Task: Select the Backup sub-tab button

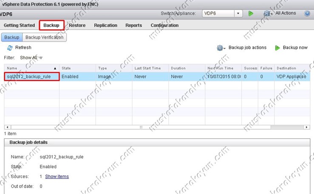Action: click(12, 37)
